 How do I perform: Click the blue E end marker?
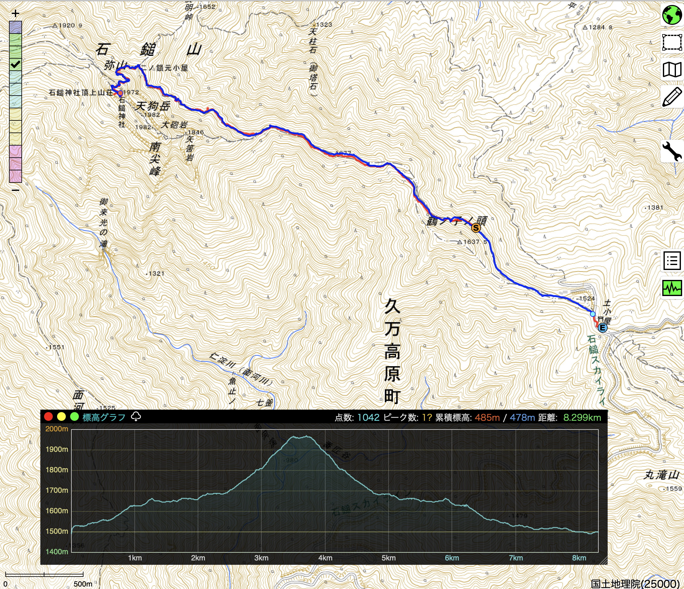(602, 328)
